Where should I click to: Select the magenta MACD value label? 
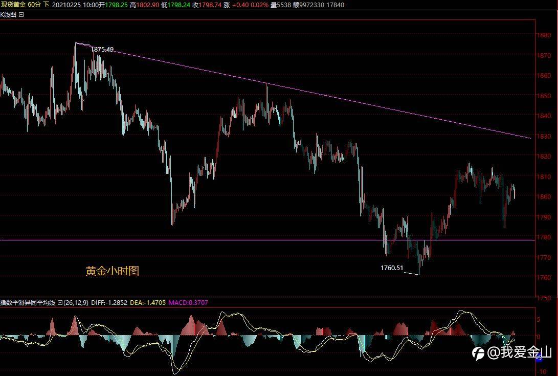[x=188, y=303]
